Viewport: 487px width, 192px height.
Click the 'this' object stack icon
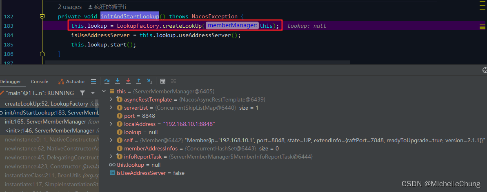112,91
